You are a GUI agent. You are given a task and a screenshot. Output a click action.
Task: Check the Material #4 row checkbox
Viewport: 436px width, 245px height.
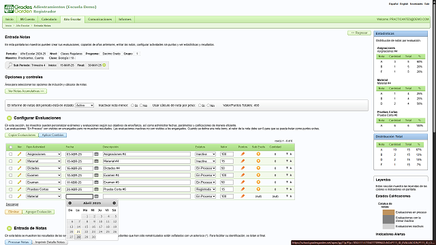coord(11,161)
